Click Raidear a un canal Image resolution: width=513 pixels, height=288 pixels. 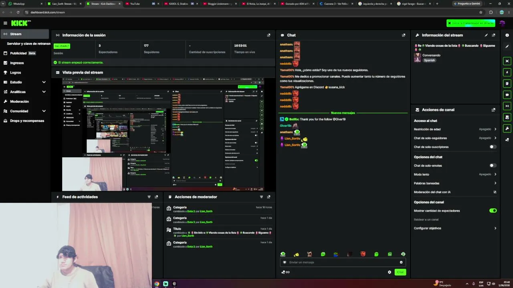[x=426, y=220]
